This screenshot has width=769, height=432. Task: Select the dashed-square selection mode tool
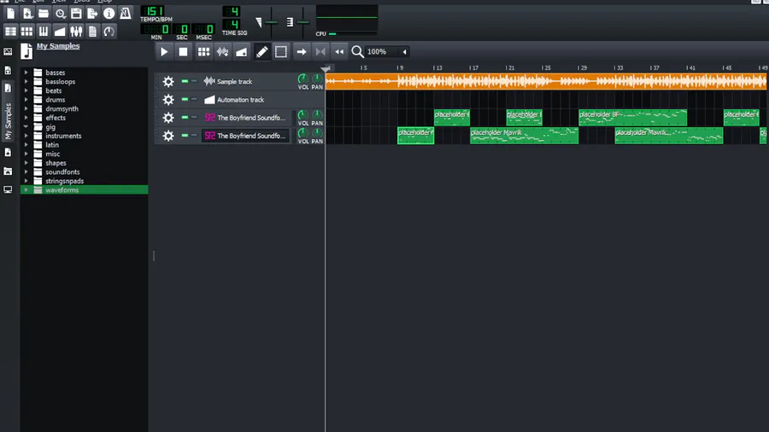(281, 51)
